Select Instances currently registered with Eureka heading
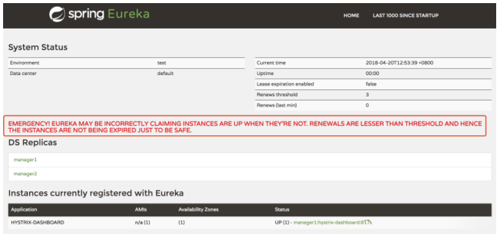 pyautogui.click(x=96, y=193)
